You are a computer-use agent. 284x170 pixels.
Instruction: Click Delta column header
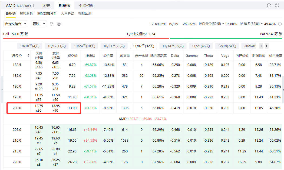175,56
